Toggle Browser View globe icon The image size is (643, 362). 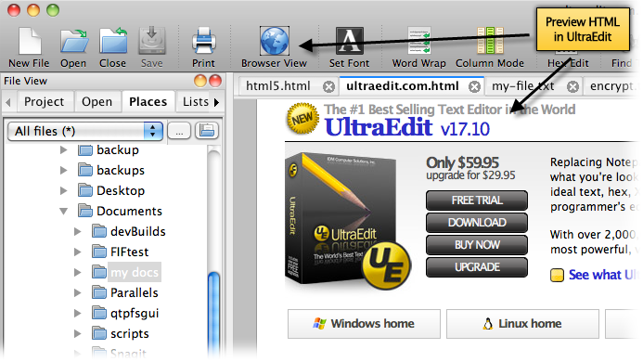point(275,41)
